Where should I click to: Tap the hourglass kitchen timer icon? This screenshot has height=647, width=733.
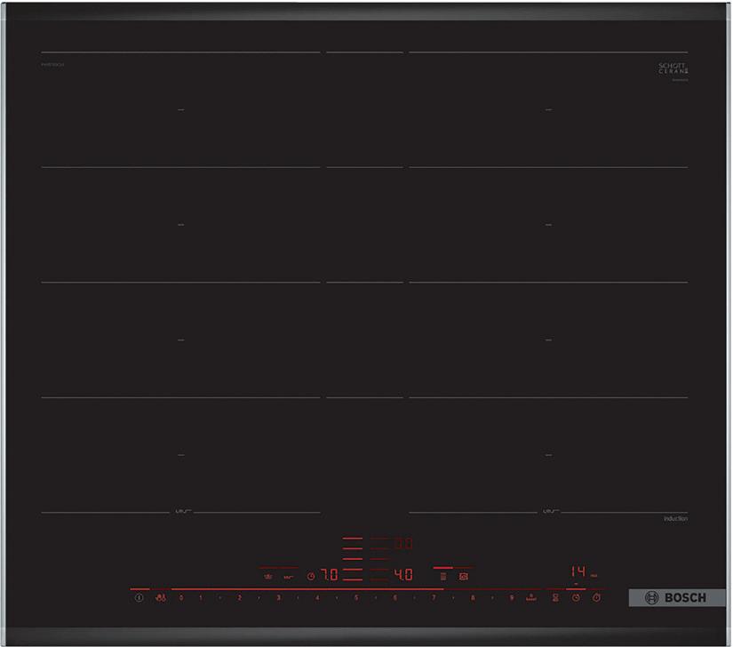pos(555,597)
